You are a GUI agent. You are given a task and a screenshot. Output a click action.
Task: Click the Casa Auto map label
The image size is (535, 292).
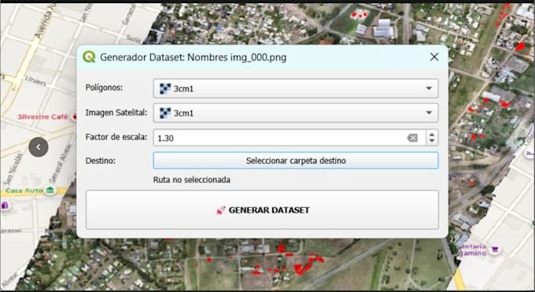(24, 190)
